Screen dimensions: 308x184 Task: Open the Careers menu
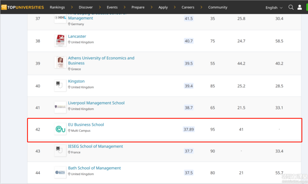[188, 7]
